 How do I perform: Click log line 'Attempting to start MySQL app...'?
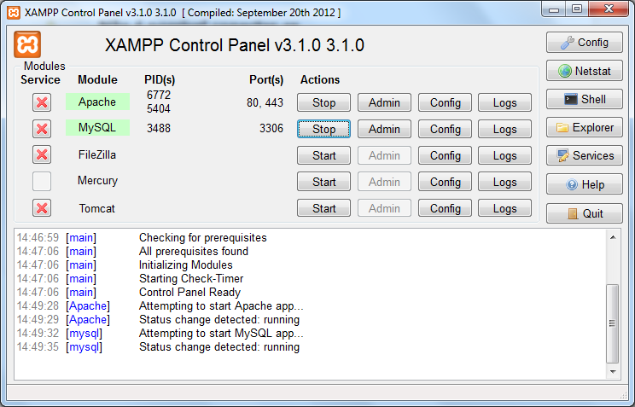coord(221,334)
